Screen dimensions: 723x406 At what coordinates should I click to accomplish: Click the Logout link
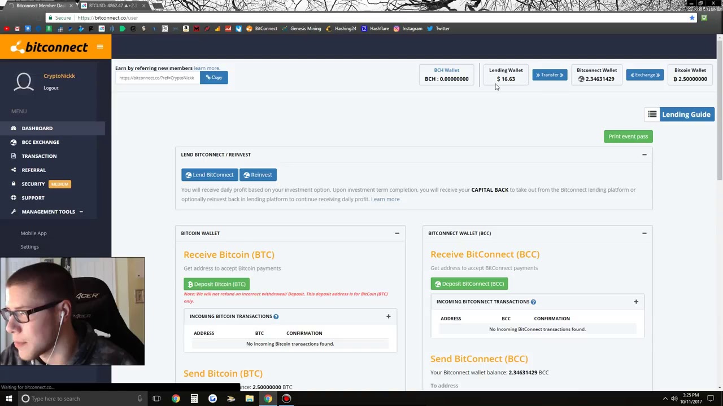coord(51,88)
